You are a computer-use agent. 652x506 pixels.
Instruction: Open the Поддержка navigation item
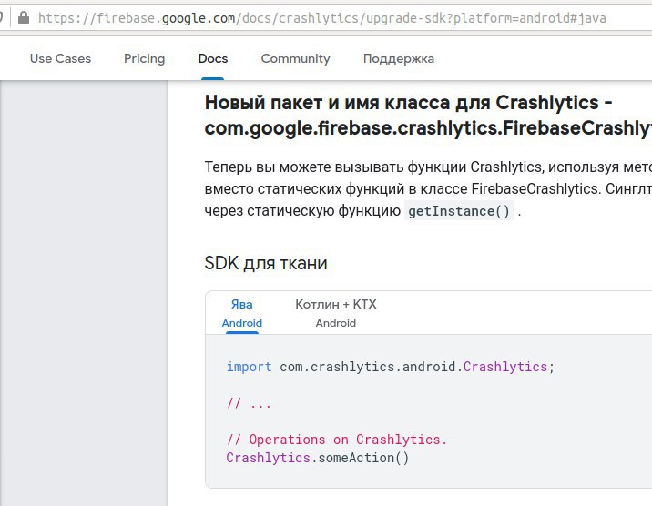(398, 58)
